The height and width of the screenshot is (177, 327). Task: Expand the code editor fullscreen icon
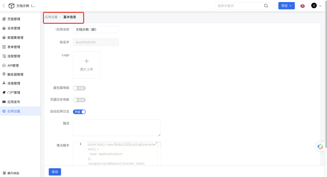[x=156, y=144]
